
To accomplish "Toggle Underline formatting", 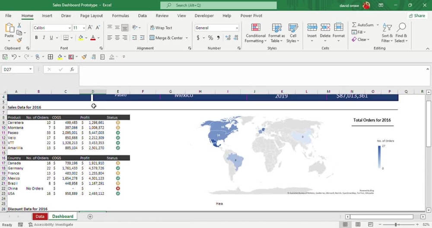I will pyautogui.click(x=51, y=37).
